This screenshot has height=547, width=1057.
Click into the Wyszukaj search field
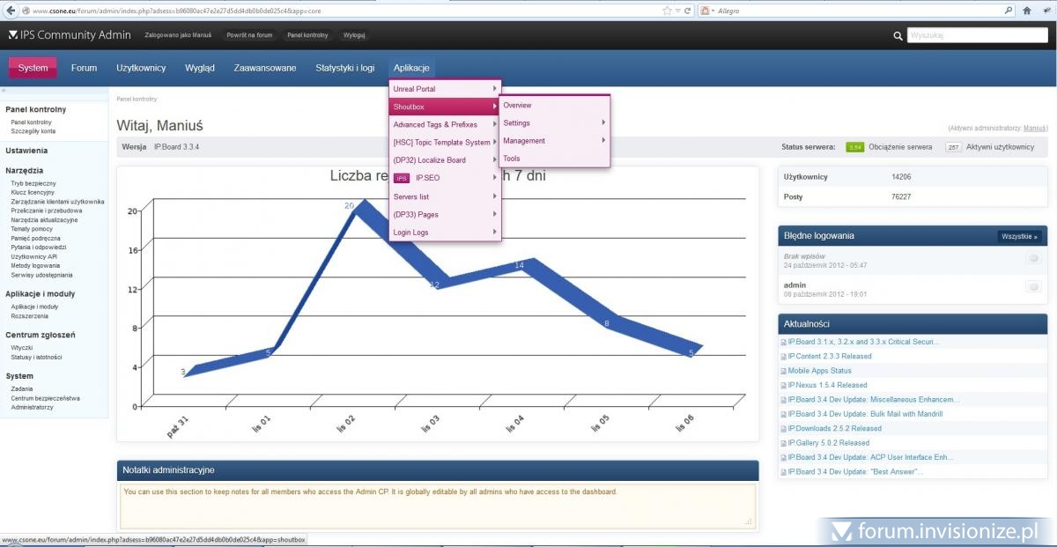(x=976, y=36)
